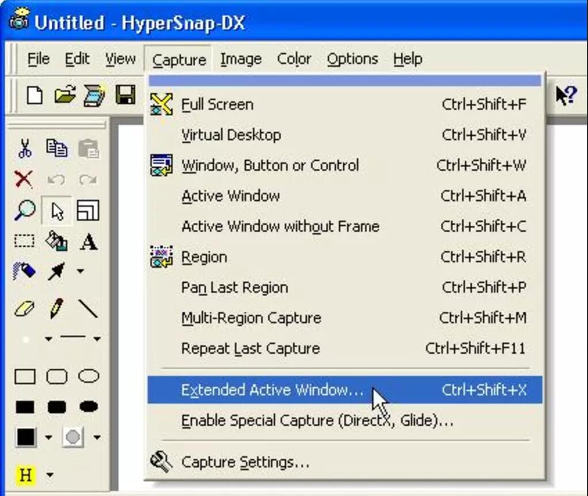Viewport: 588px width, 496px height.
Task: Pick the paint bucket Fill tool
Action: click(56, 241)
